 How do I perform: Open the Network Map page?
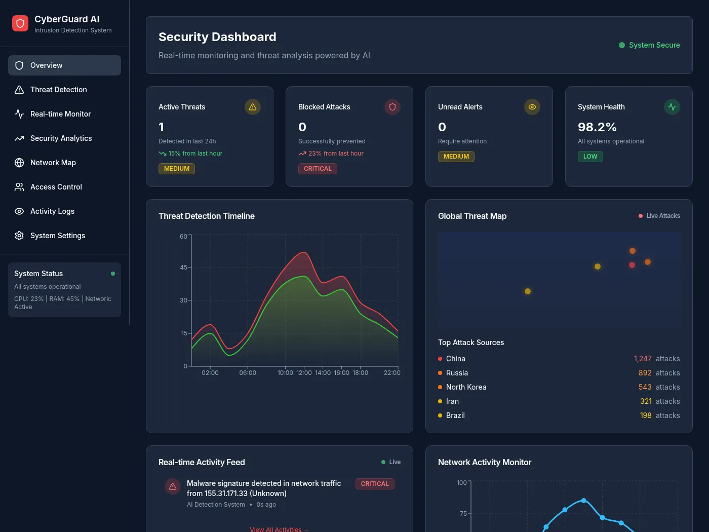(x=64, y=163)
